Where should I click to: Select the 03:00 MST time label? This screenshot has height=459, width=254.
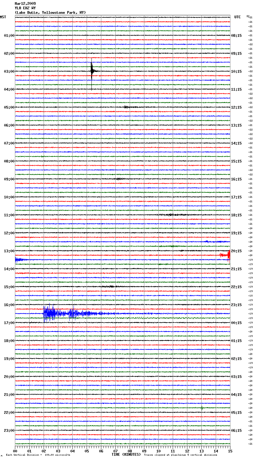[9, 72]
